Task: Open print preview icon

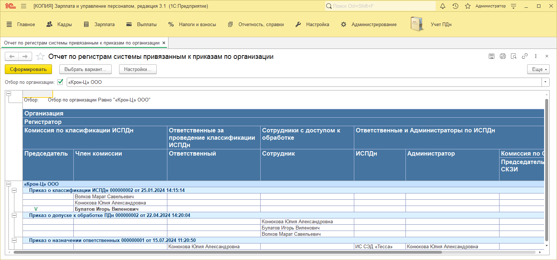Action: pyautogui.click(x=514, y=56)
